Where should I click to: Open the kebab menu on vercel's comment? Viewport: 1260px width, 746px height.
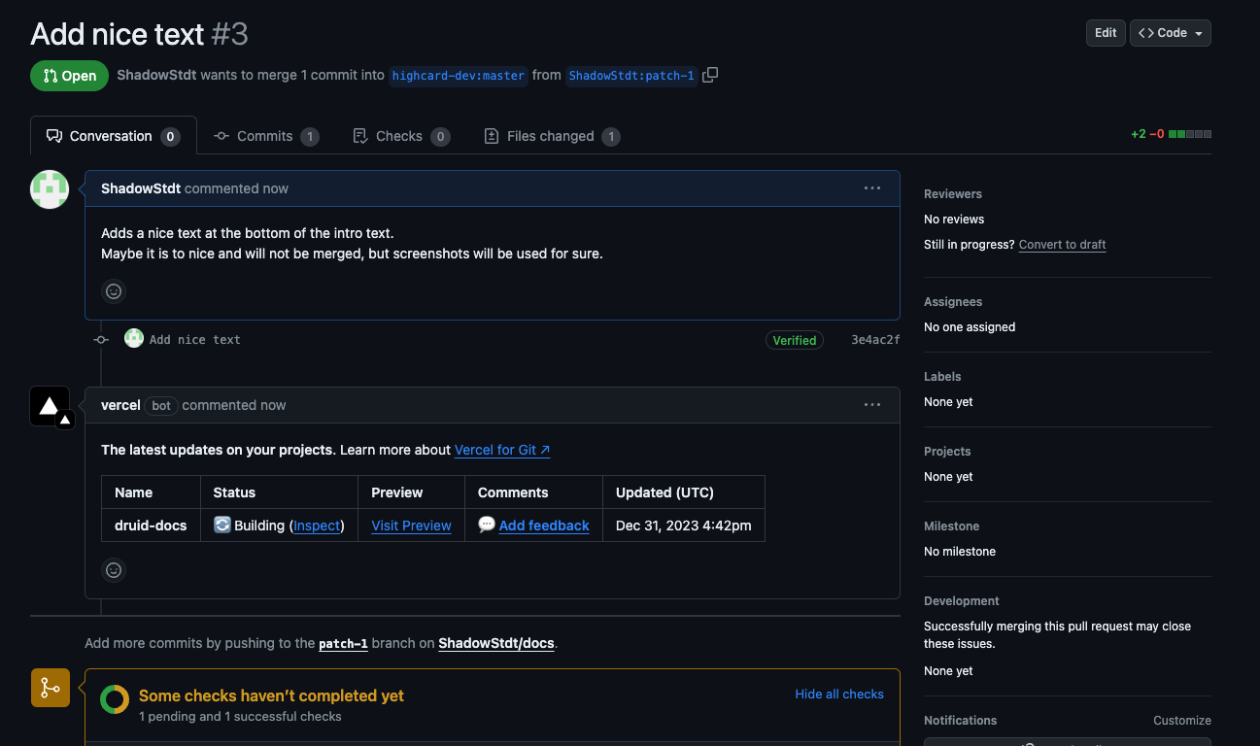pyautogui.click(x=871, y=405)
